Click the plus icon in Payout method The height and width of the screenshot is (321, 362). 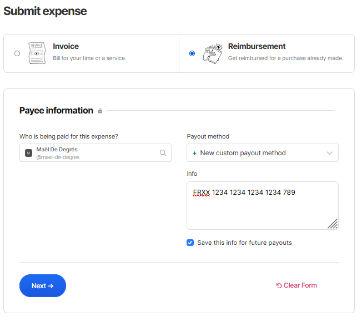[194, 153]
